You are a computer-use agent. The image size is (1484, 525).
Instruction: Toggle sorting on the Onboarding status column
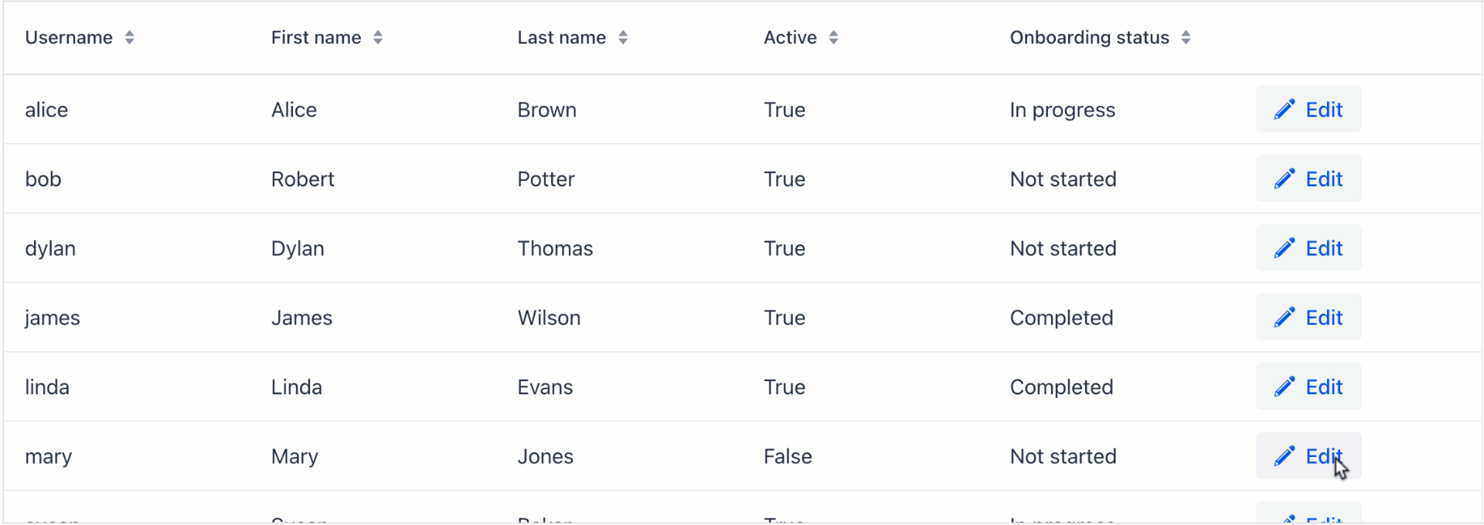[x=1186, y=36]
